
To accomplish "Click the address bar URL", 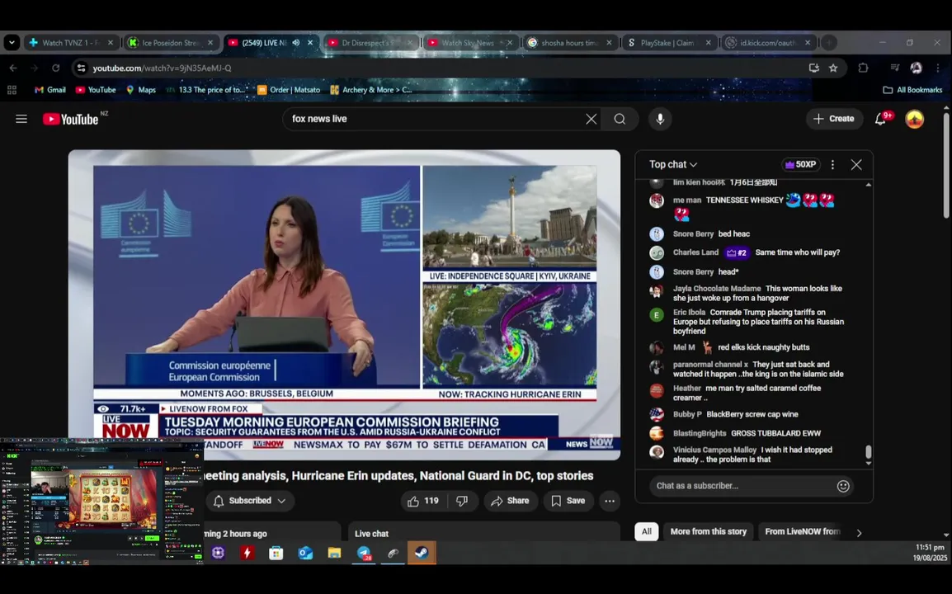I will (x=163, y=68).
